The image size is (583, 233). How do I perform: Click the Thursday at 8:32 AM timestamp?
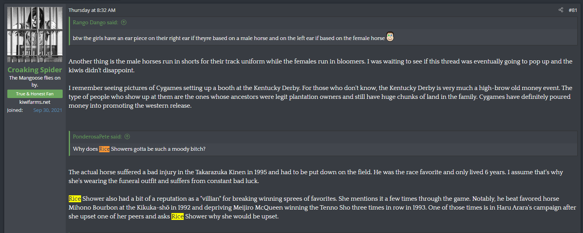tap(92, 10)
